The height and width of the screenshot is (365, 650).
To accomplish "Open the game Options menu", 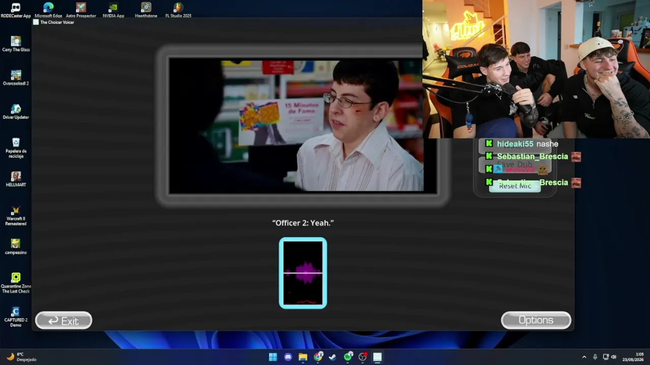I will (x=536, y=320).
